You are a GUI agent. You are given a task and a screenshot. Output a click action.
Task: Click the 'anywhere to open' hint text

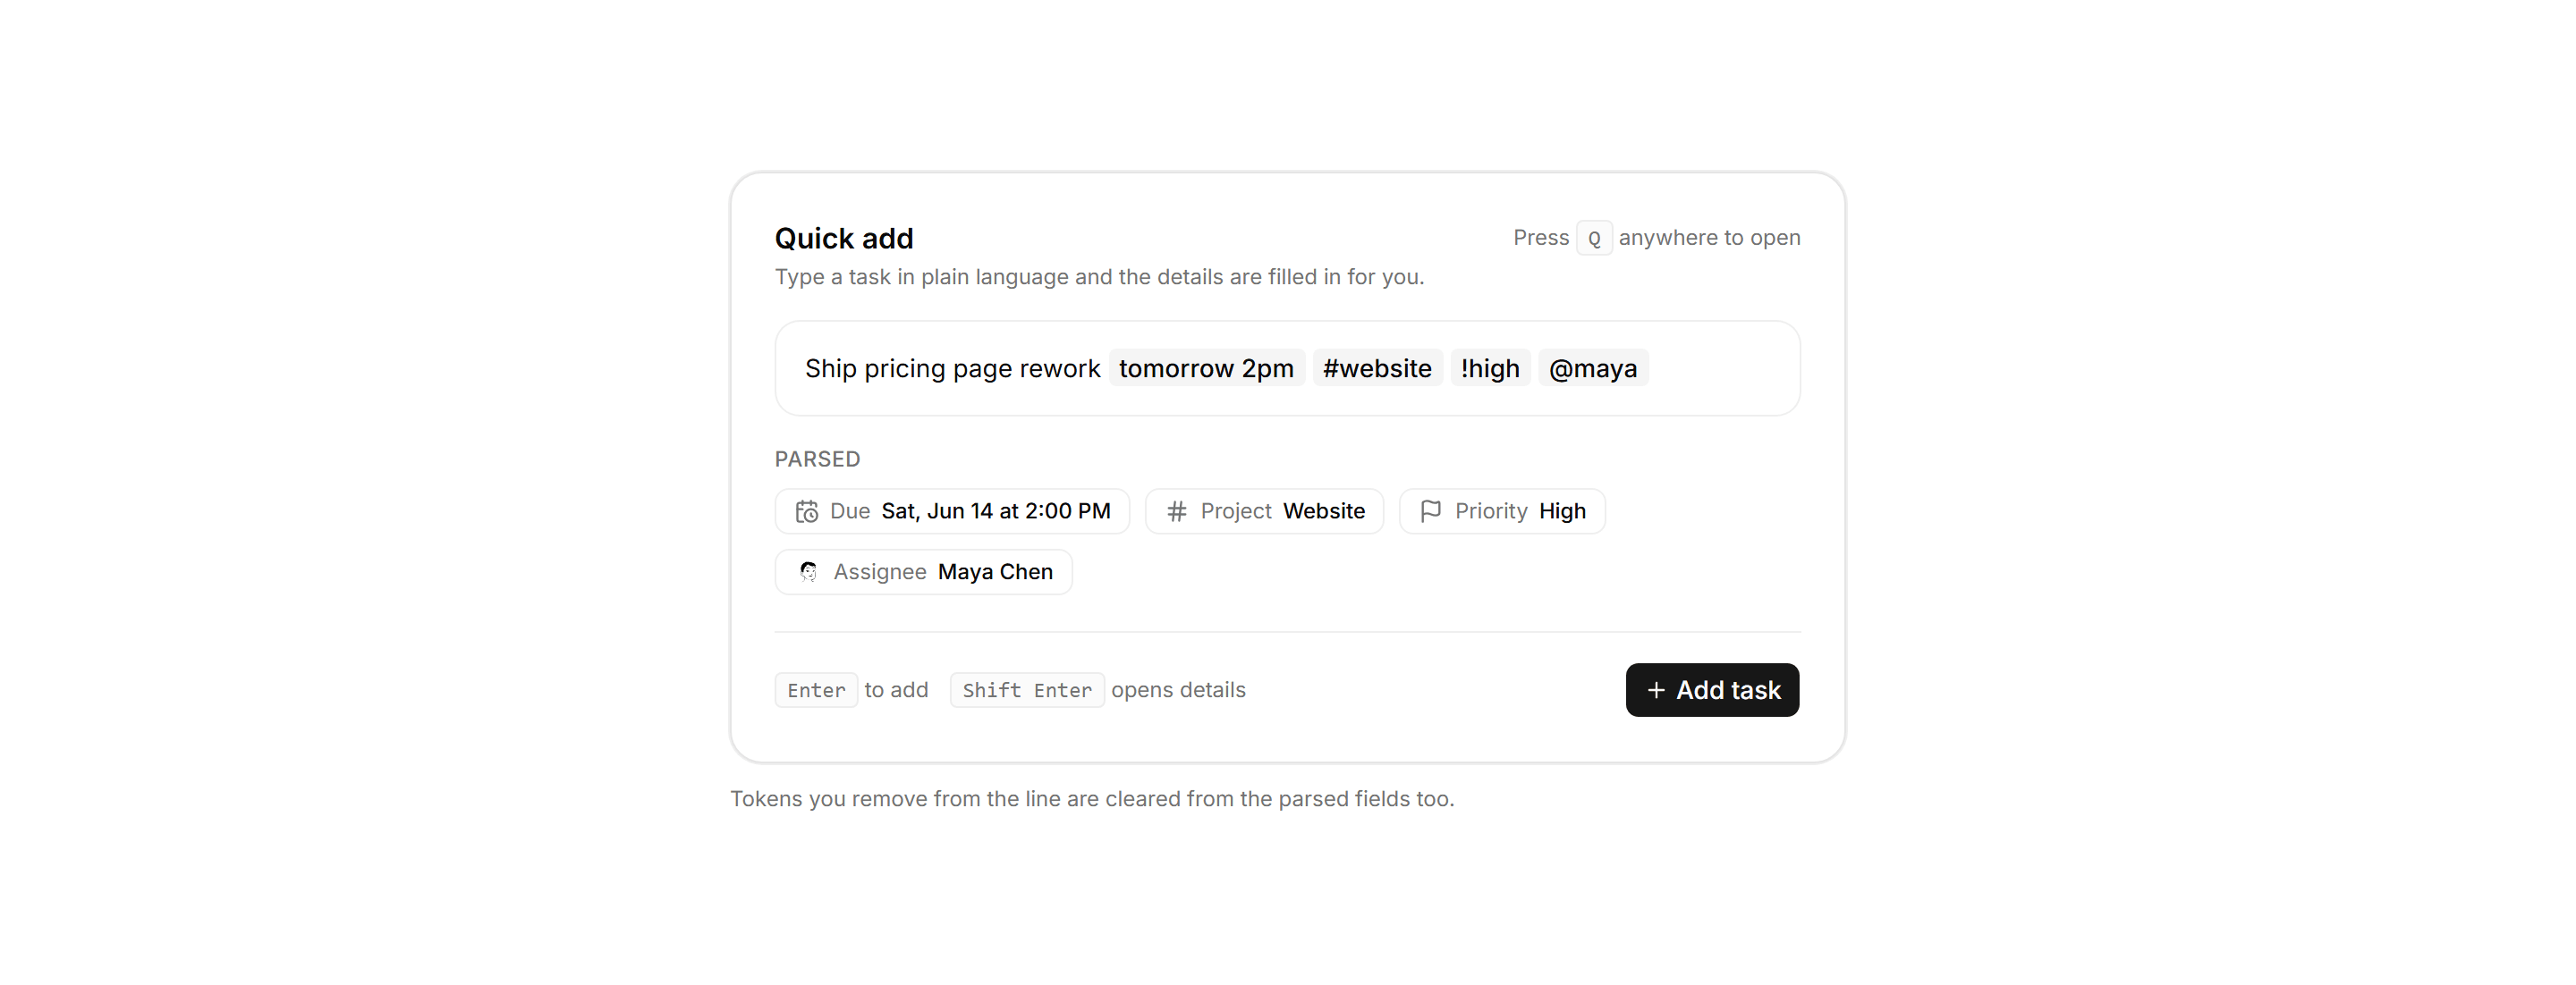tap(1709, 239)
